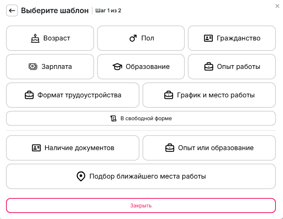Click the birthday cake icon for Возраст
Viewport: 283px width, 219px height.
[x=35, y=38]
